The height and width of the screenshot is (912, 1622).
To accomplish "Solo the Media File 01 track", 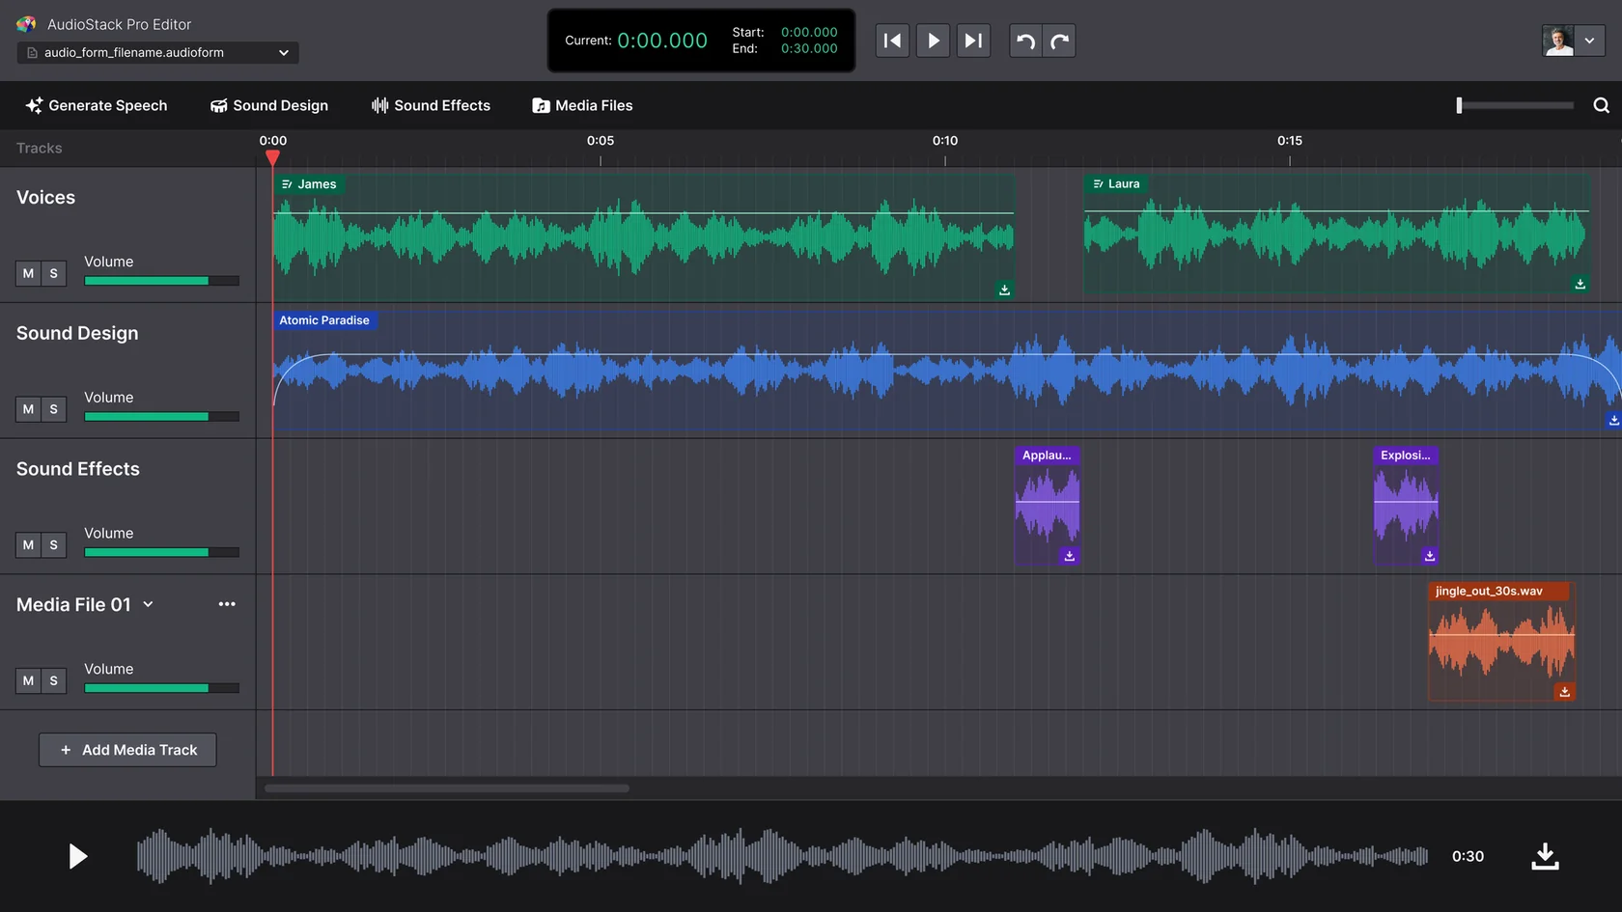I will pyautogui.click(x=53, y=680).
